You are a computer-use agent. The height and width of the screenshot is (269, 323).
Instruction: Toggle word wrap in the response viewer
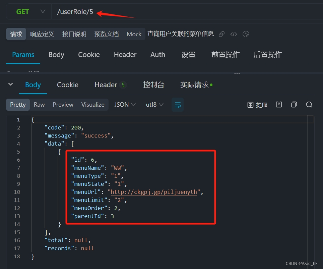pyautogui.click(x=178, y=104)
